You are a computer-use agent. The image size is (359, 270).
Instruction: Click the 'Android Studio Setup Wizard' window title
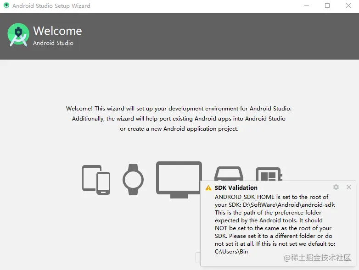point(51,6)
